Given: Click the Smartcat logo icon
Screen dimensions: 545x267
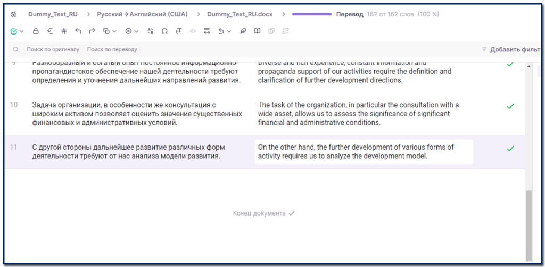Looking at the screenshot, I should 13,14.
